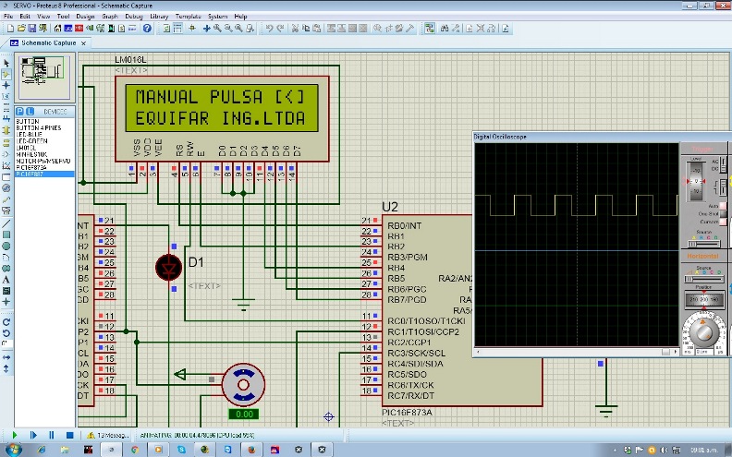
Task: Start the simulation with the play button
Action: [15, 435]
